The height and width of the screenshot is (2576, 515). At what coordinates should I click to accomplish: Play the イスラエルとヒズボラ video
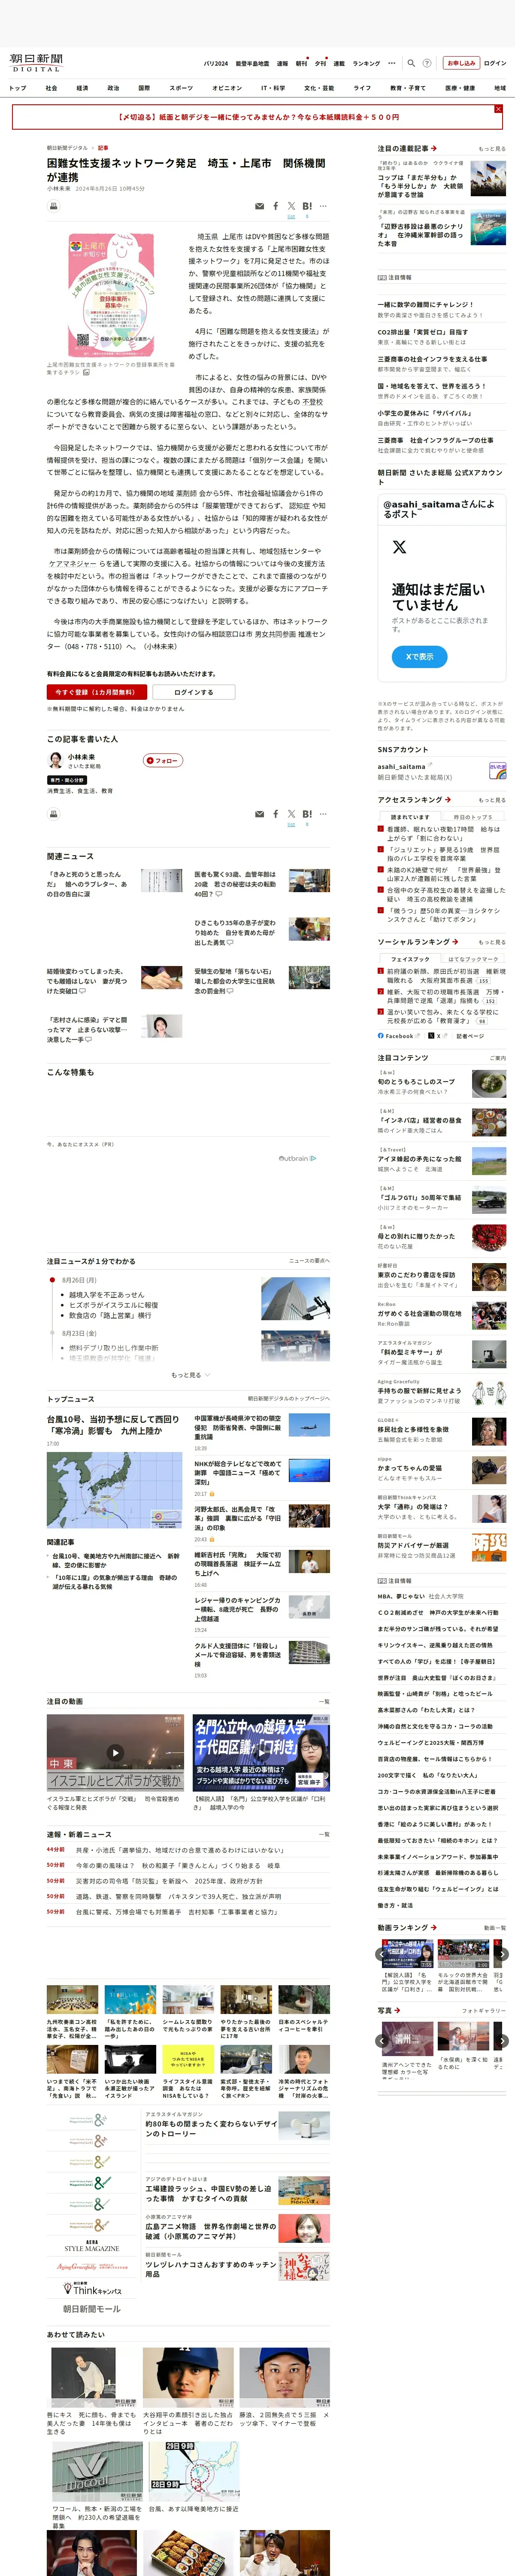point(115,1752)
